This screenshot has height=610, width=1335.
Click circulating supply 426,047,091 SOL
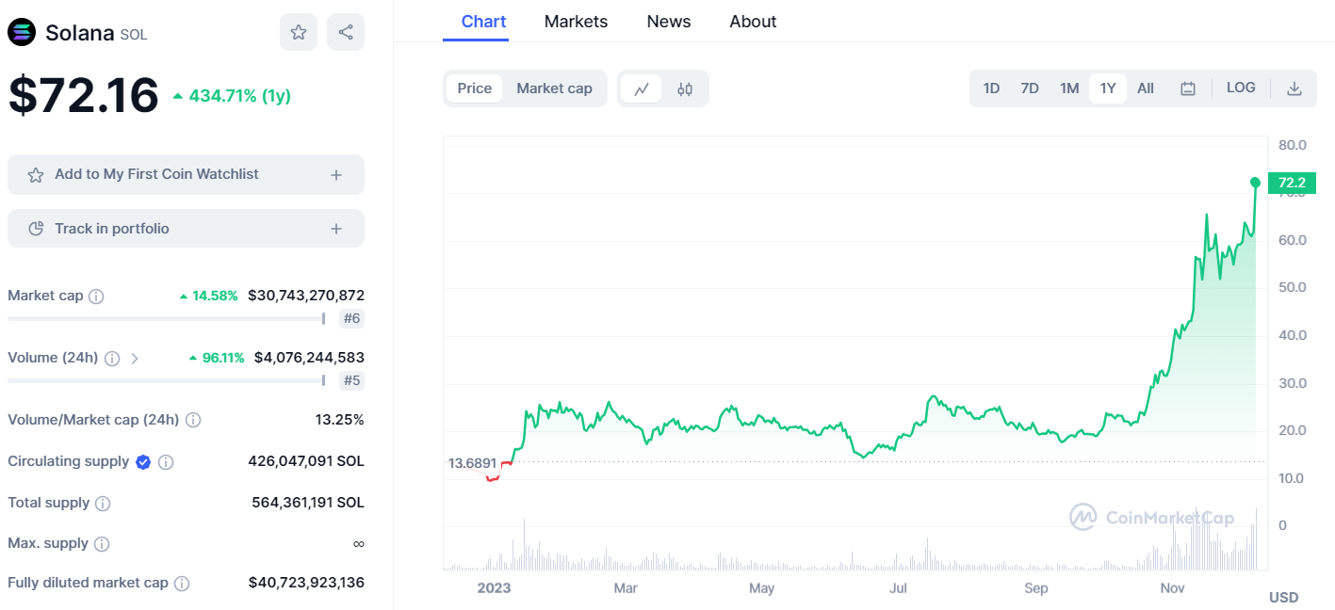click(x=305, y=461)
